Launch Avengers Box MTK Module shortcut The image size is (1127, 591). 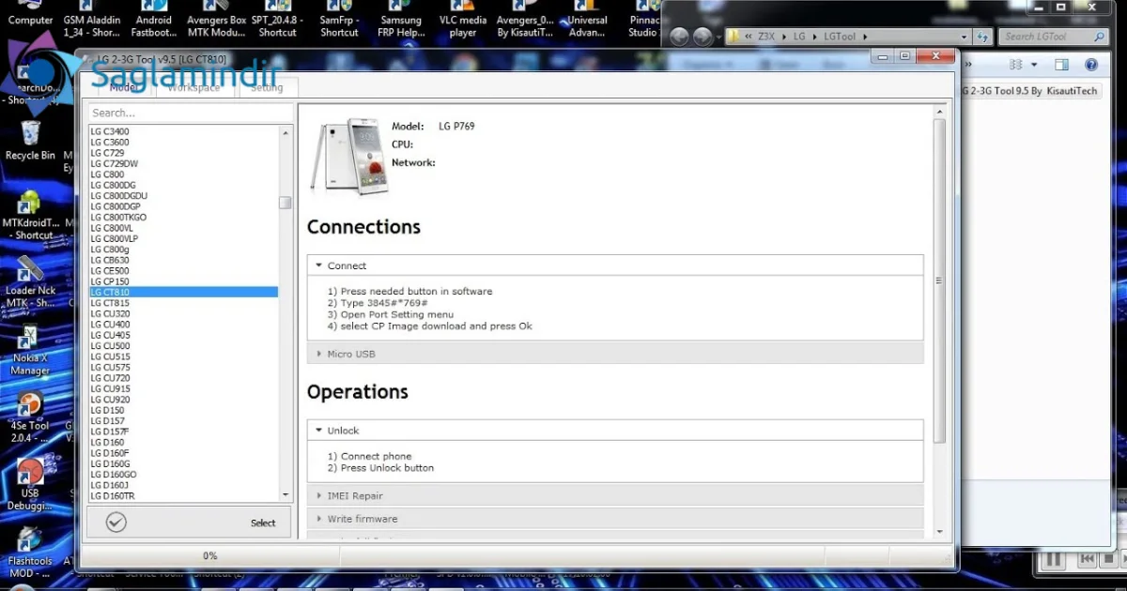217,19
